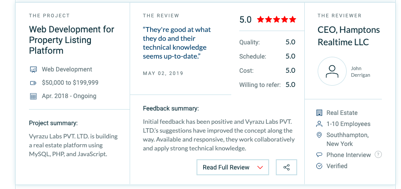Click the budget tag icon

point(33,83)
